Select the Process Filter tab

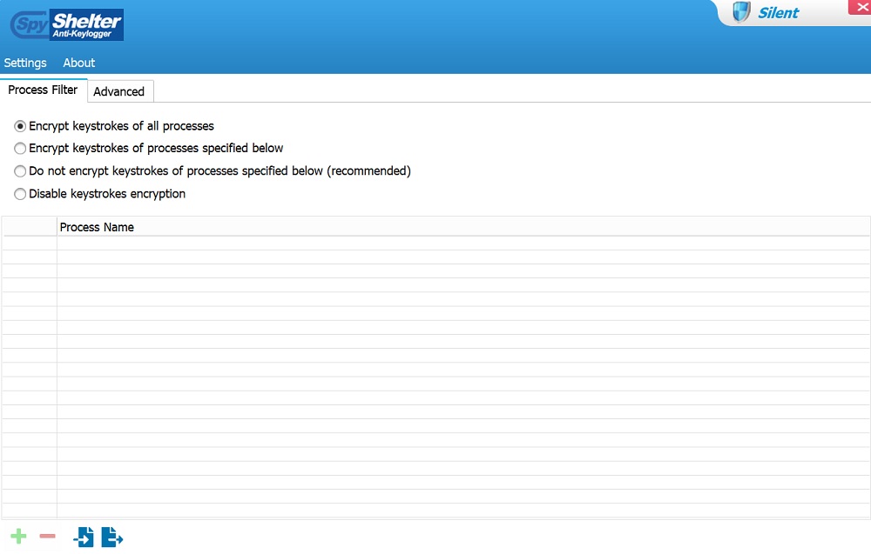coord(43,89)
